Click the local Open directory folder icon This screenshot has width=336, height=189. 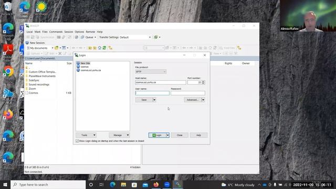tap(57, 48)
